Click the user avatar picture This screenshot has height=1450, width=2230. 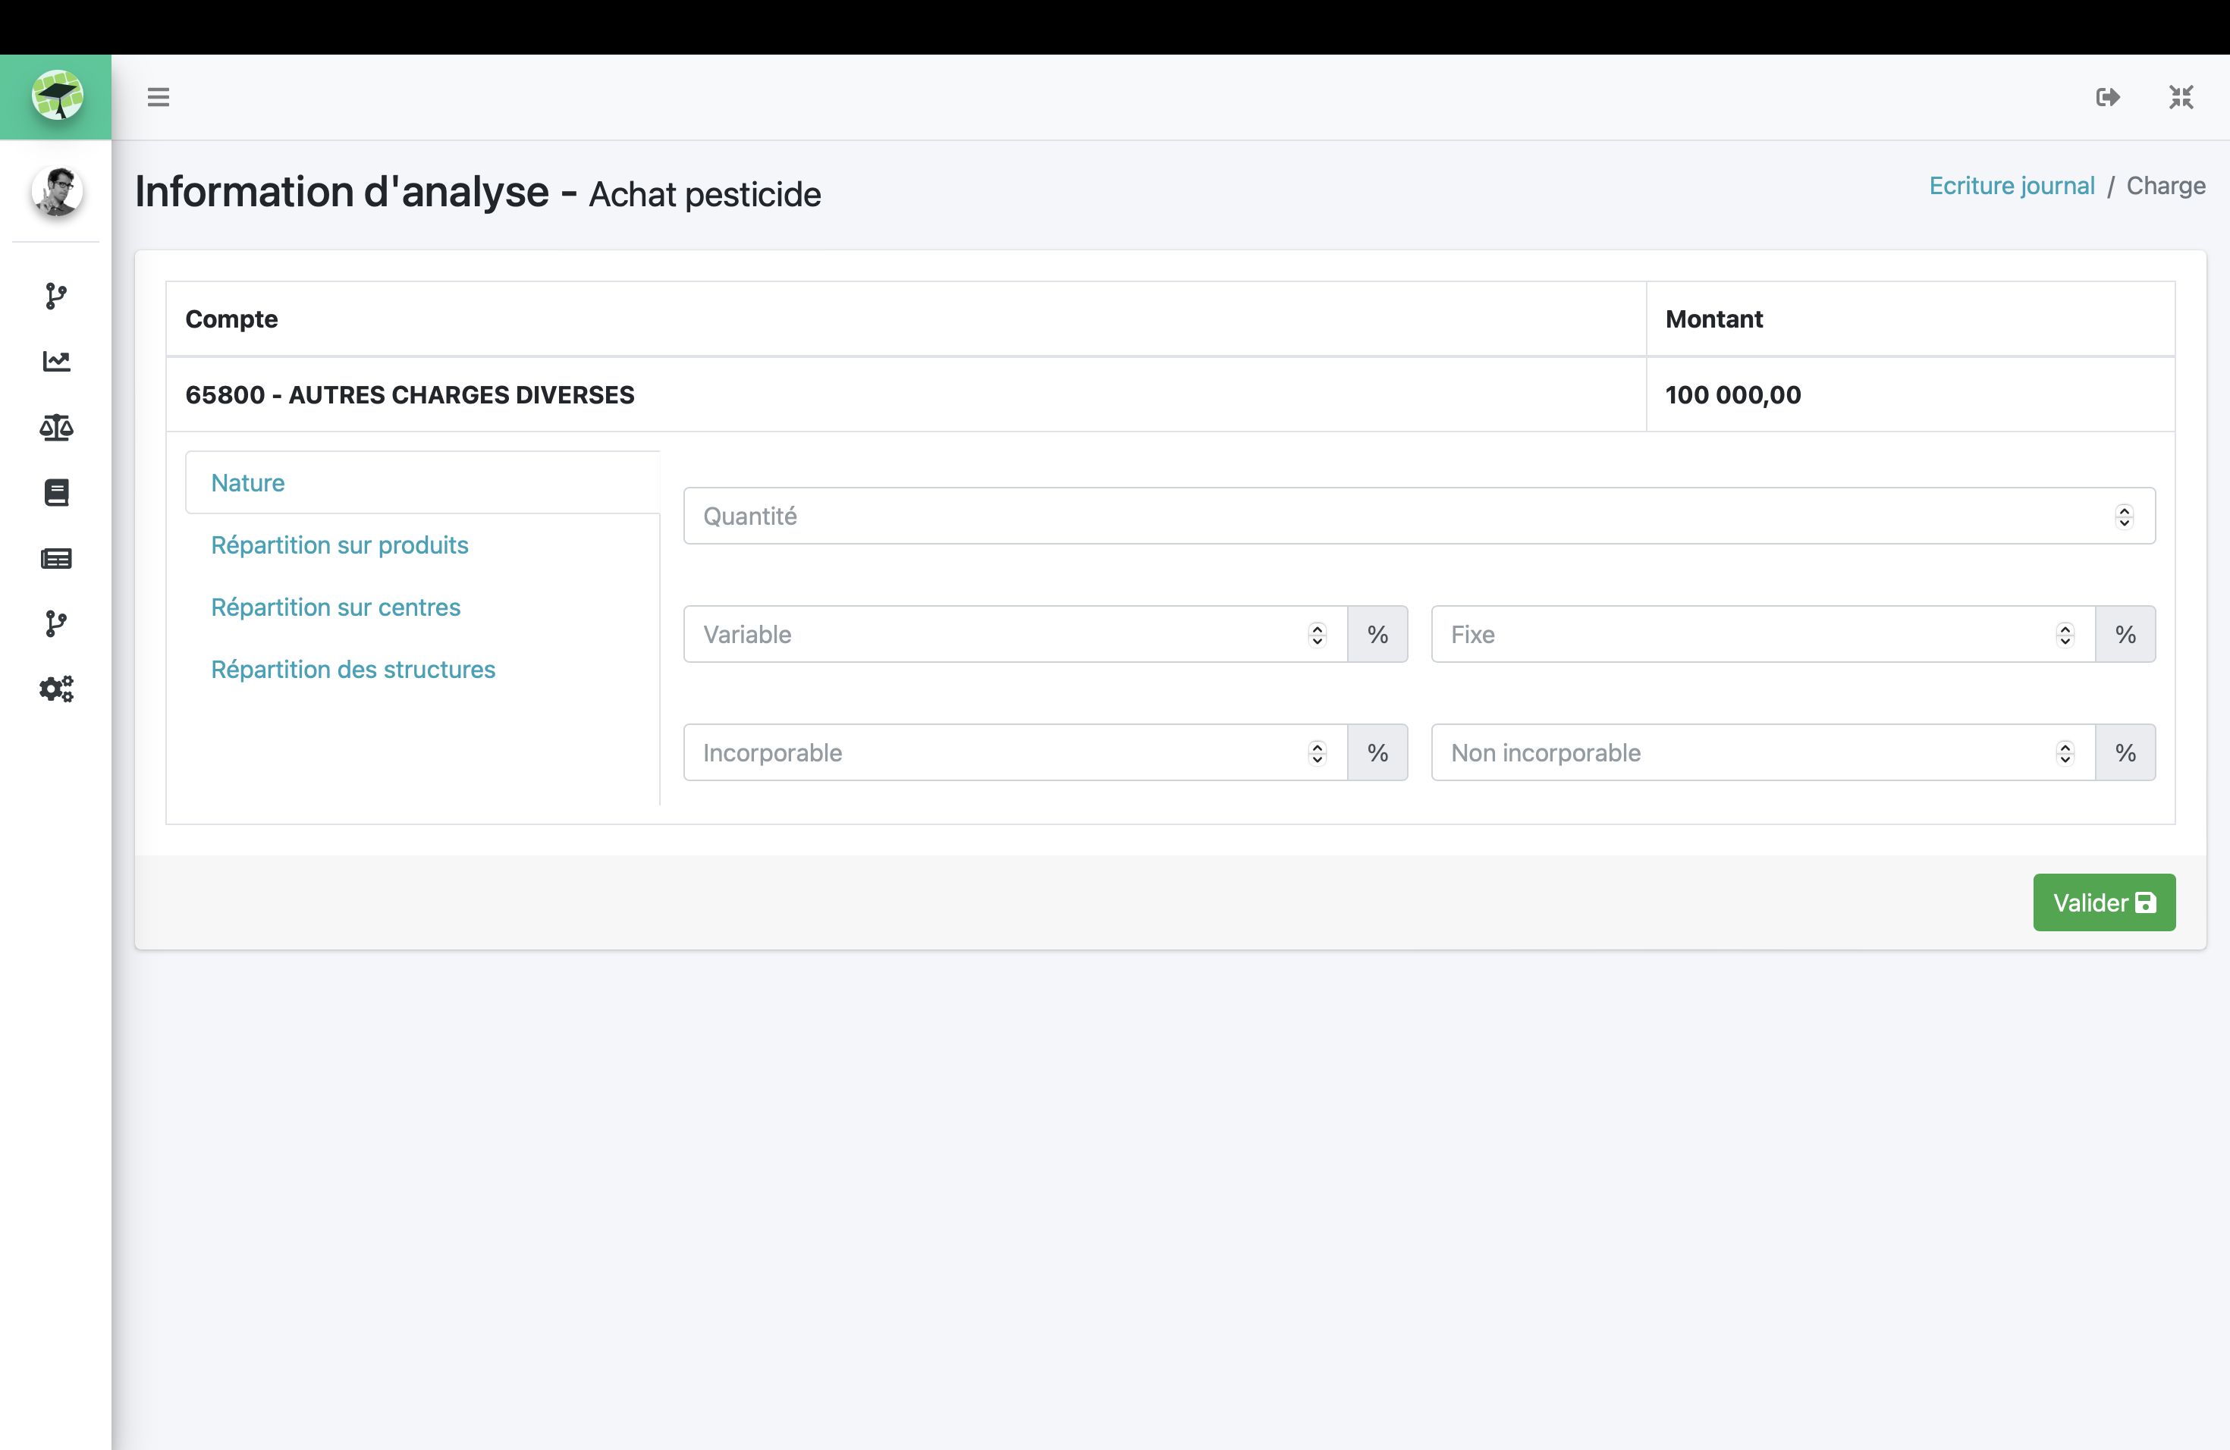pyautogui.click(x=56, y=191)
